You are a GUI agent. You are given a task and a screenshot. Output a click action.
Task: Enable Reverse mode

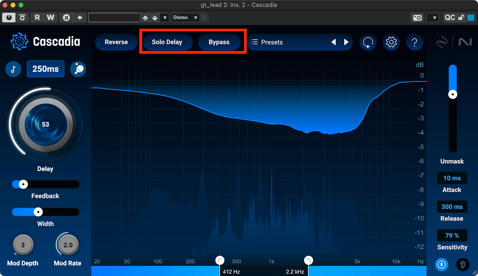[116, 42]
